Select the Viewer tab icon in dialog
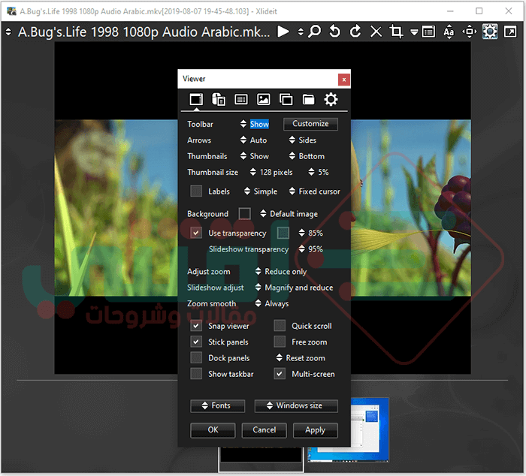The image size is (526, 476). pos(196,100)
